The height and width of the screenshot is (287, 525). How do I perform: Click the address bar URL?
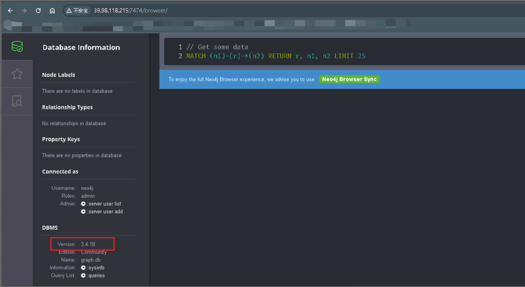(130, 11)
